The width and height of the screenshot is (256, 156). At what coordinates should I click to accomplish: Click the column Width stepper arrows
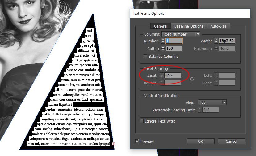point(216,41)
